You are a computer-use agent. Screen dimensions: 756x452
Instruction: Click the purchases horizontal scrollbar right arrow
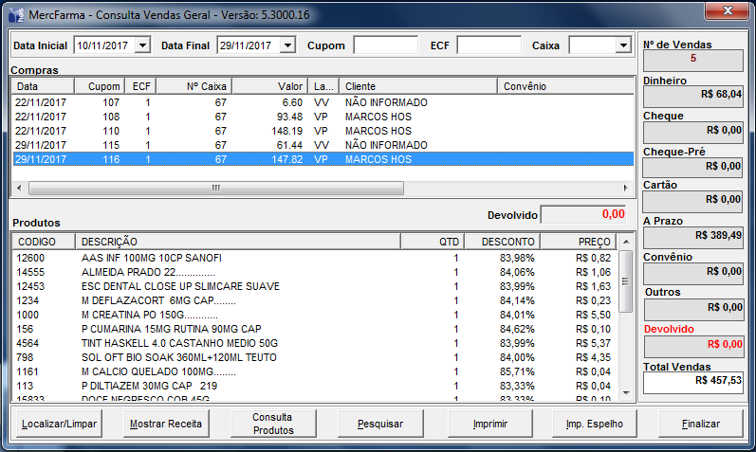point(626,188)
